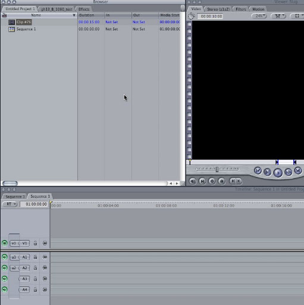Viewport: 304px width, 305px height.
Task: Click Match Frame button in Viewer
Action: 192,181
